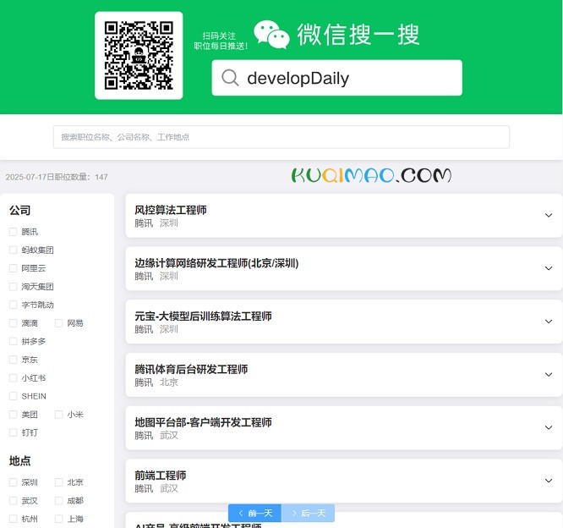Open the 腾讯体育后台研发工程师 title
563x528 pixels.
tap(191, 369)
